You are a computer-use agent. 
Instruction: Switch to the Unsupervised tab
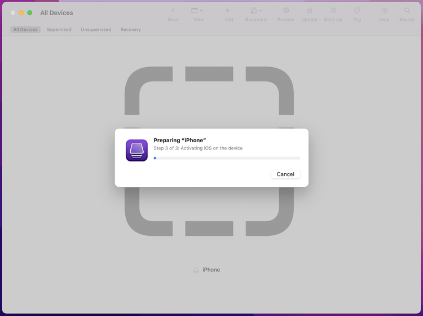click(96, 29)
